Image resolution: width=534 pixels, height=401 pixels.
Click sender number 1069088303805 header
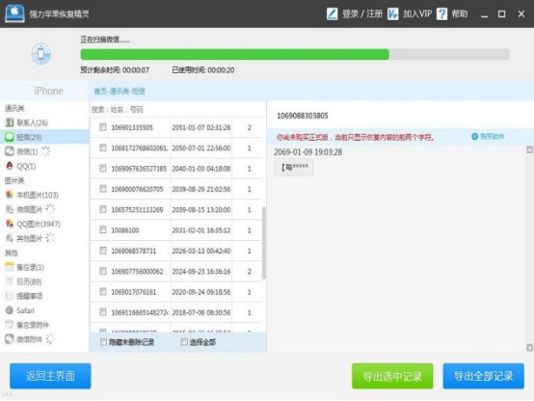pos(302,116)
